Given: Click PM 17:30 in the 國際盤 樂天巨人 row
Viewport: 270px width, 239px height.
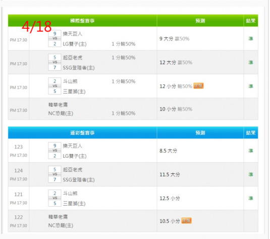Looking at the screenshot, I should [x=19, y=40].
